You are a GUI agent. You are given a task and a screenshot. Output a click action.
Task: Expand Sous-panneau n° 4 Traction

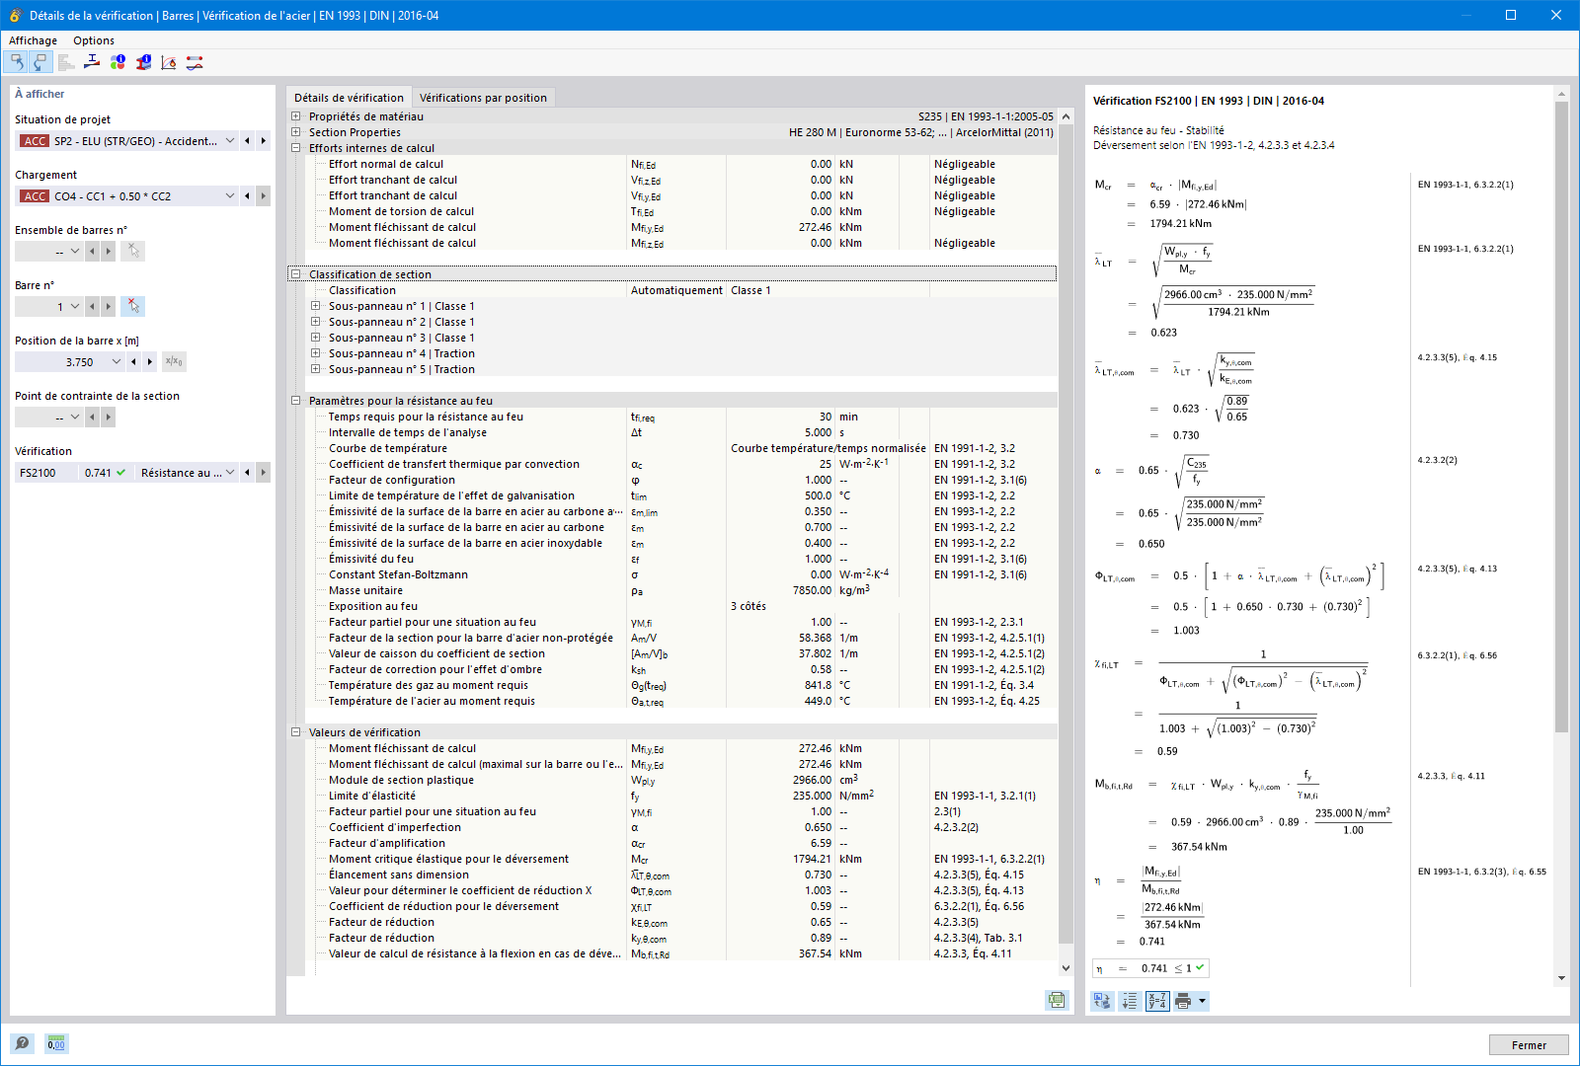(x=315, y=353)
